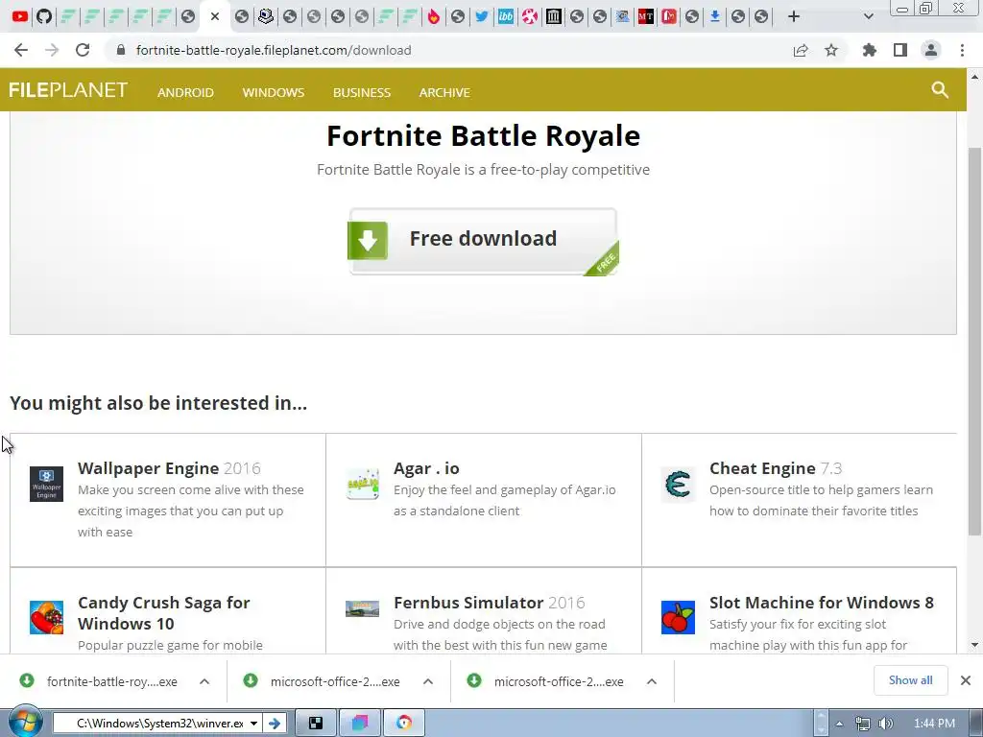Switch to the GitHub tab
983x737 pixels.
(x=44, y=16)
